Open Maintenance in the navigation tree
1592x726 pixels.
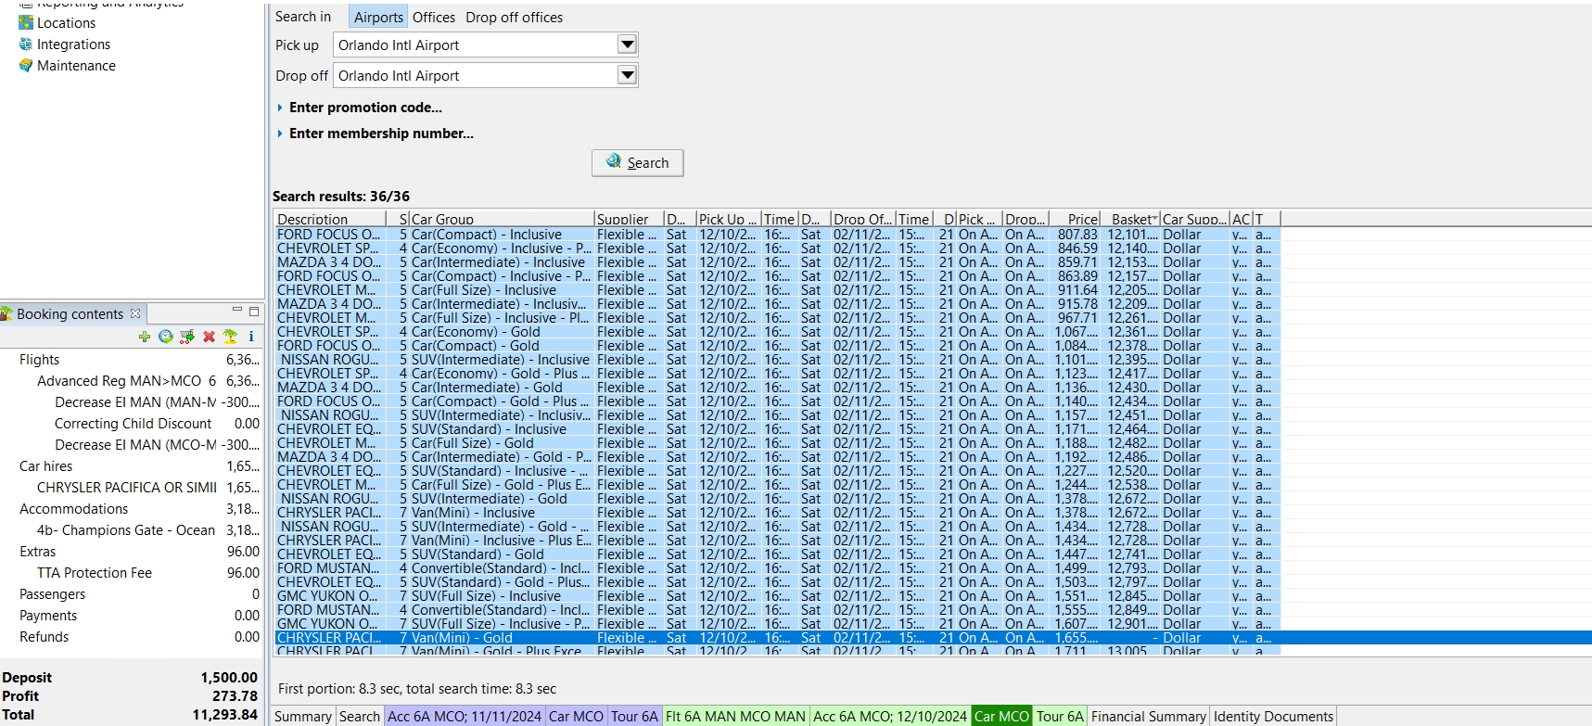point(76,65)
